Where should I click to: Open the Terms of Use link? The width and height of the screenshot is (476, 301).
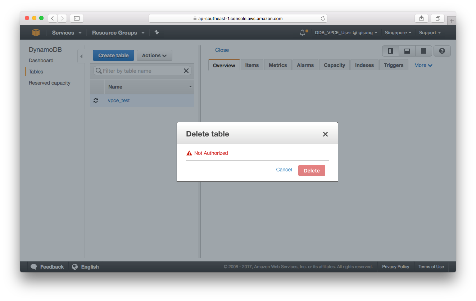(431, 267)
